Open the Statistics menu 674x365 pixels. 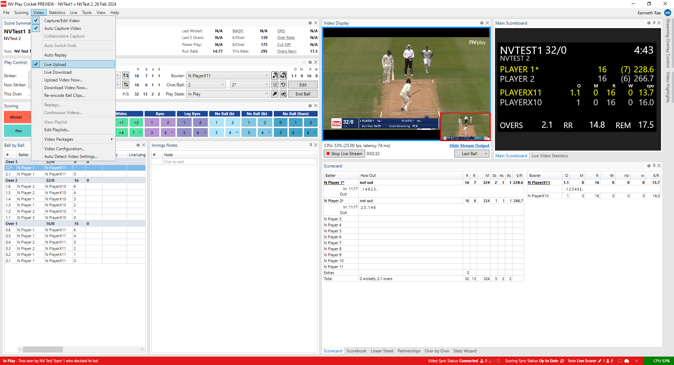click(x=57, y=13)
